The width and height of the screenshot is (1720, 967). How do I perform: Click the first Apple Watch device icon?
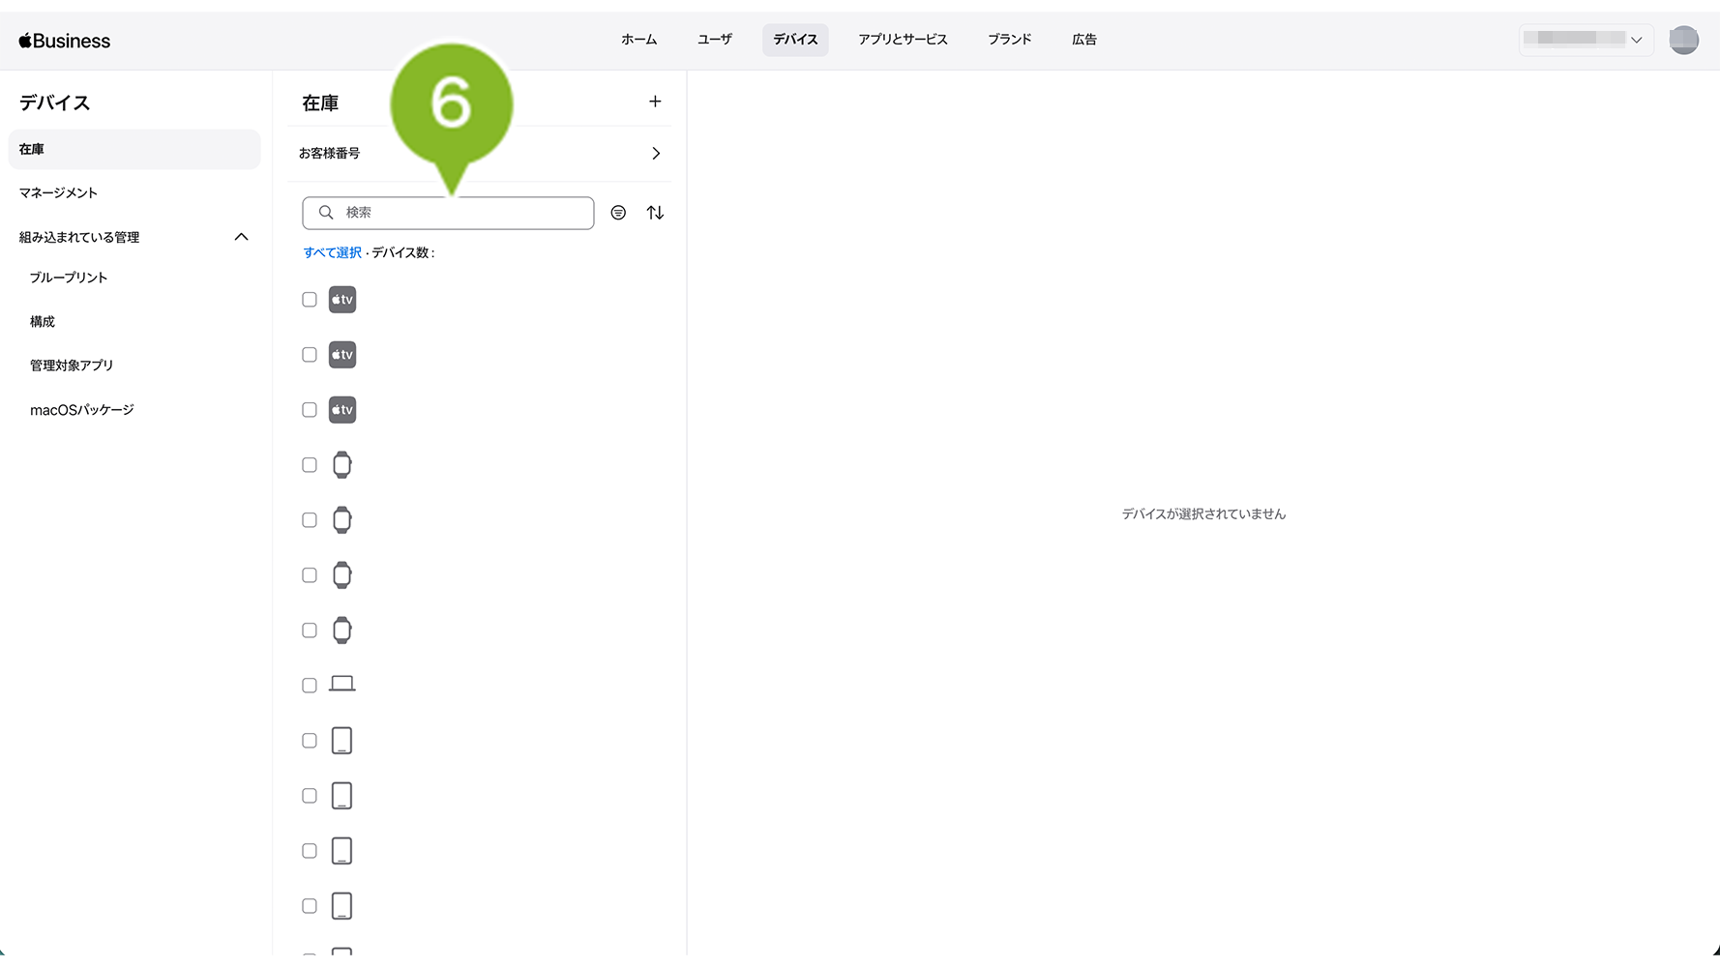point(342,465)
